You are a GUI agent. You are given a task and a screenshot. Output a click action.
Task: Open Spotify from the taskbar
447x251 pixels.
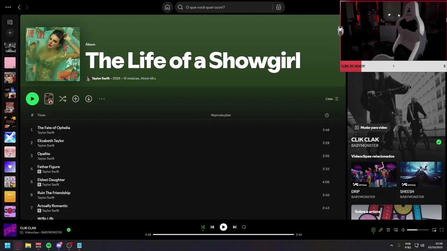pyautogui.click(x=49, y=245)
